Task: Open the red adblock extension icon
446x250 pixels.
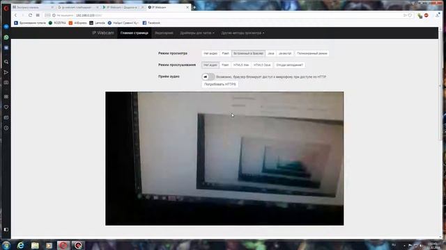Action: (426, 15)
